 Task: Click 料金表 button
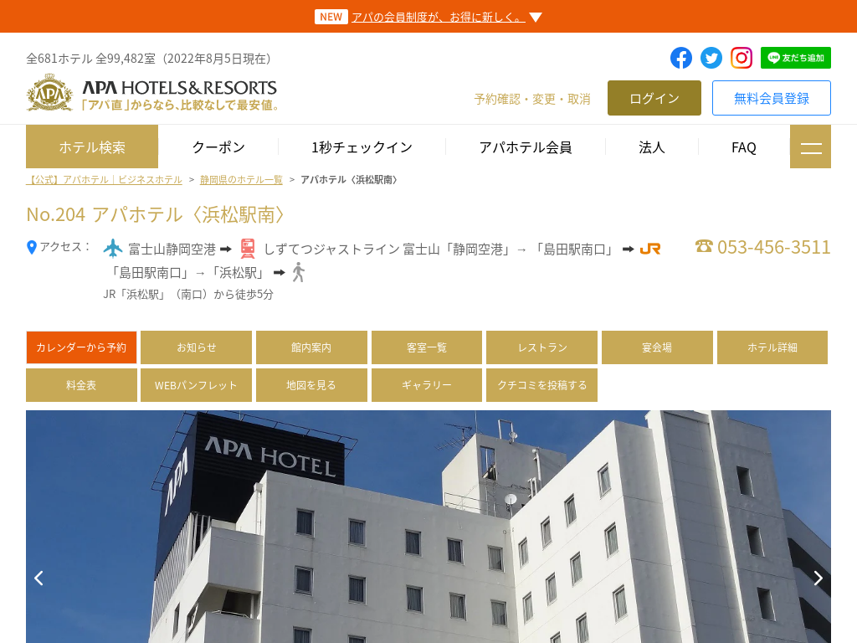click(81, 385)
